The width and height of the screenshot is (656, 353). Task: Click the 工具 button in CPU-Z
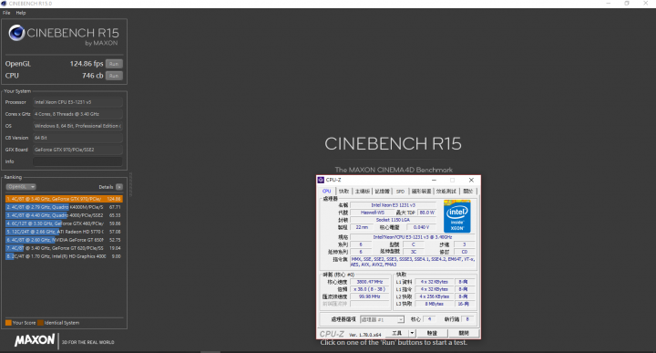[397, 333]
